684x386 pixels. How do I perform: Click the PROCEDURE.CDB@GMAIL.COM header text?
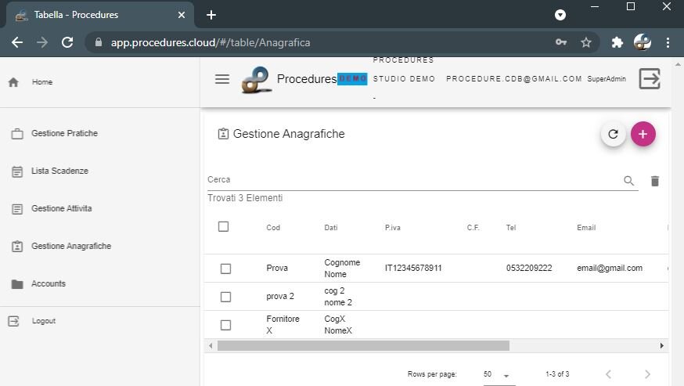coord(514,78)
